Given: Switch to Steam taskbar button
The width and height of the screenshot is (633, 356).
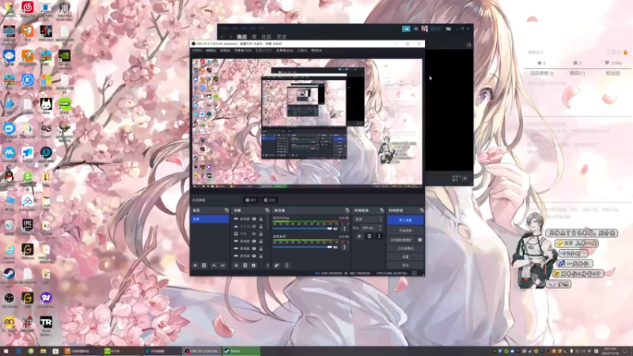Looking at the screenshot, I should [241, 351].
